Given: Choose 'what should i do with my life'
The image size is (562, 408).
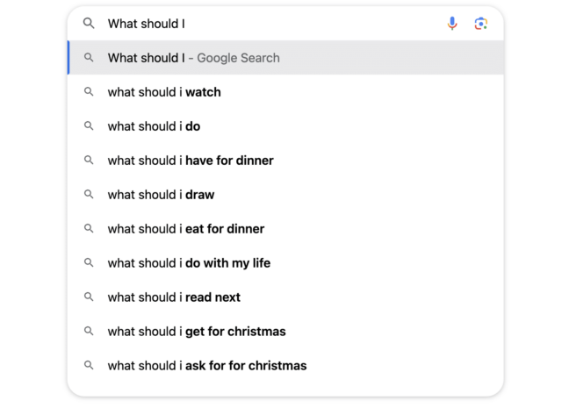Looking at the screenshot, I should tap(285, 263).
